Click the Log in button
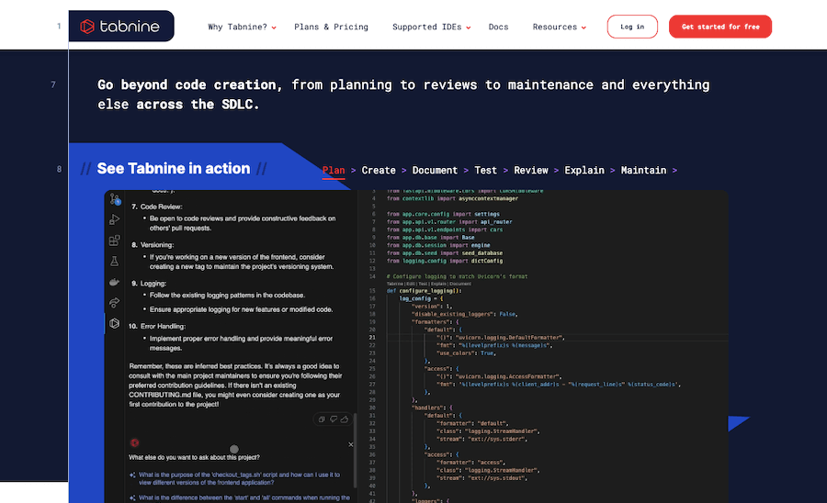The image size is (827, 503). 632,27
